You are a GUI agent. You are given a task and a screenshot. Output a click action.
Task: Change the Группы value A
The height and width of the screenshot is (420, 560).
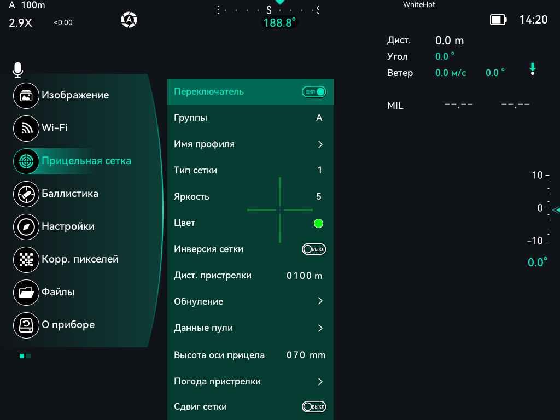[319, 118]
